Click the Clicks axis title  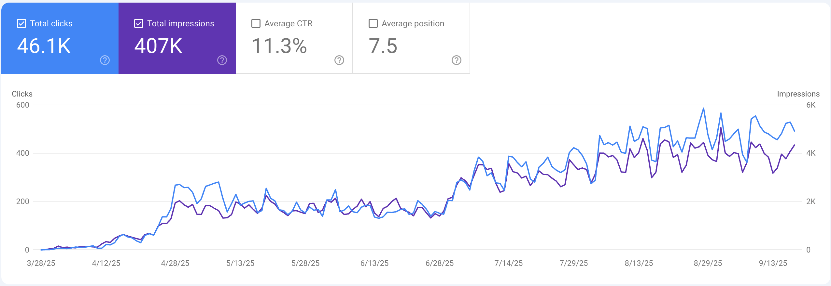click(22, 94)
